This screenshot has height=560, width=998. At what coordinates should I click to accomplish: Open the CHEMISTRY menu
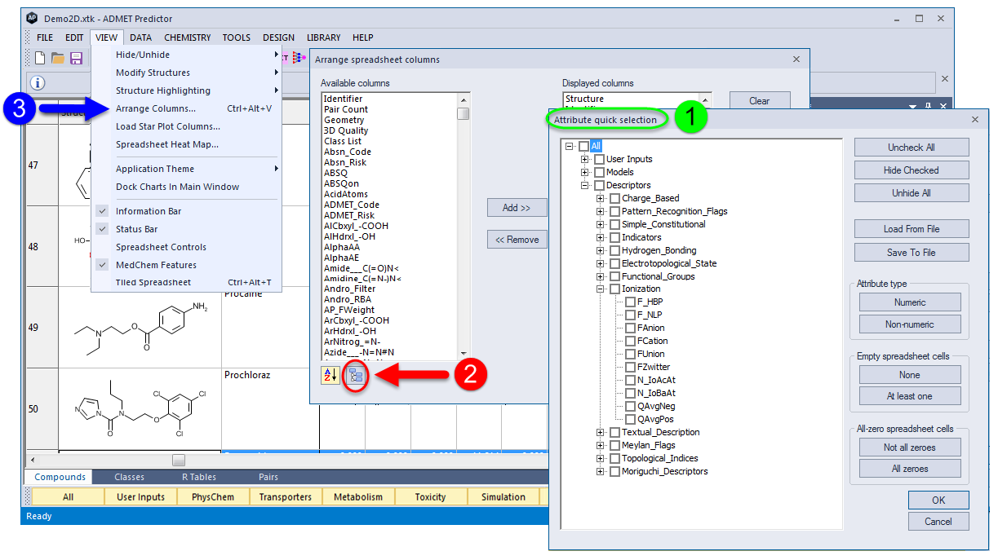click(x=188, y=37)
